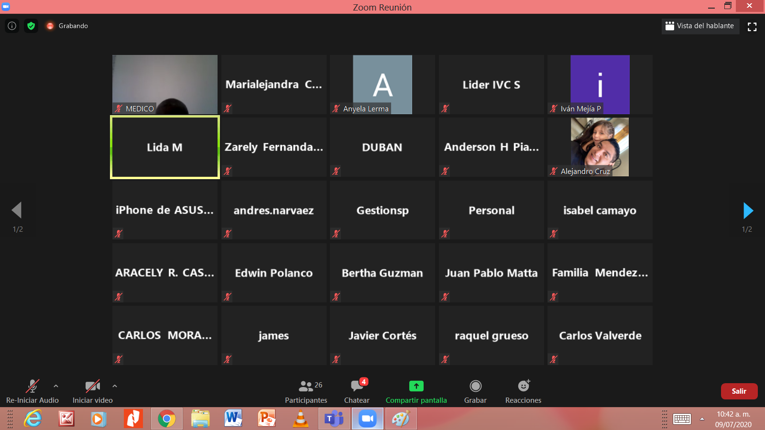
Task: Select Alejandro Cruz video thumbnail
Action: point(600,147)
